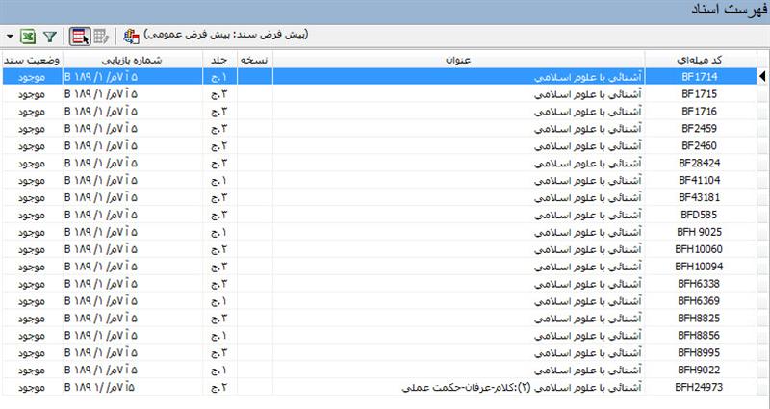770x409 pixels.
Task: Sort by شماره بازیابی column header
Action: pos(132,60)
